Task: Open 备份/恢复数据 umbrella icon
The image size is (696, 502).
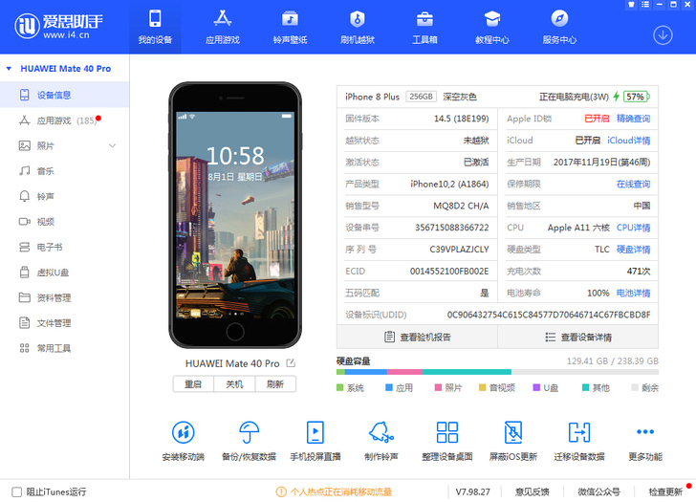Action: [249, 432]
